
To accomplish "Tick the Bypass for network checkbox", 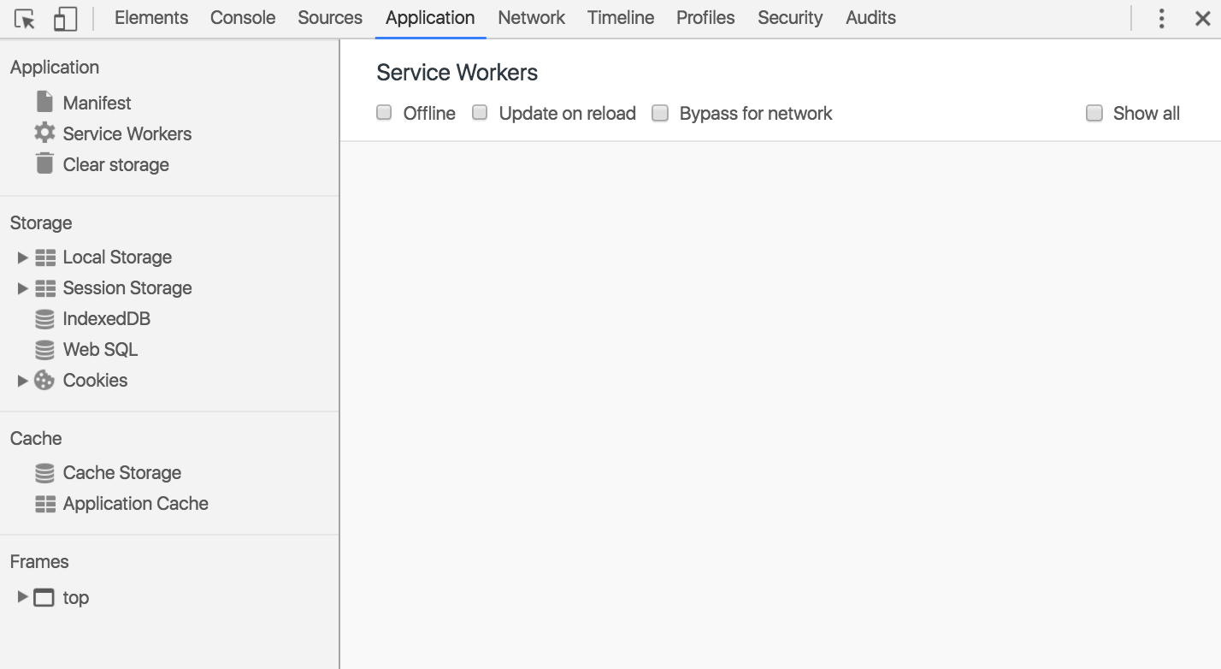I will pos(660,113).
